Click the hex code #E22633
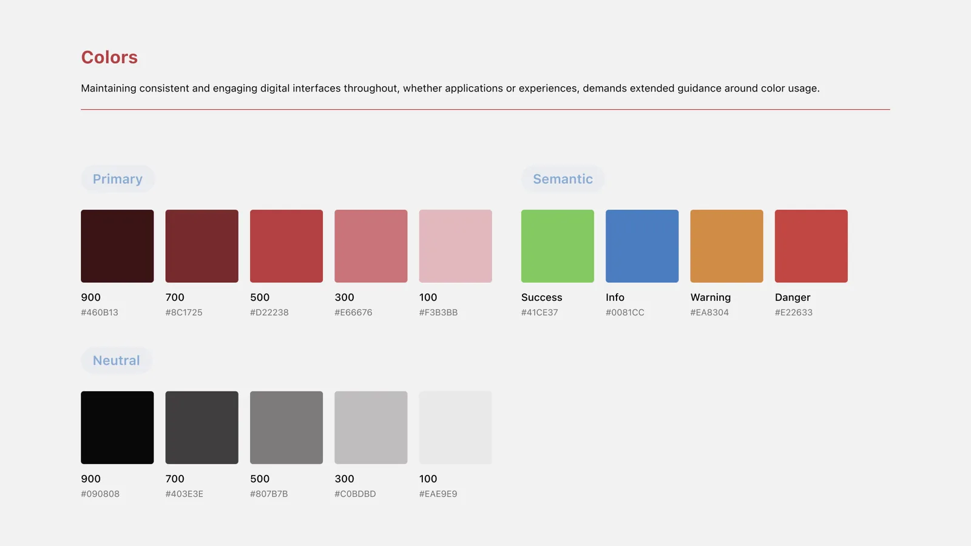 click(x=794, y=312)
